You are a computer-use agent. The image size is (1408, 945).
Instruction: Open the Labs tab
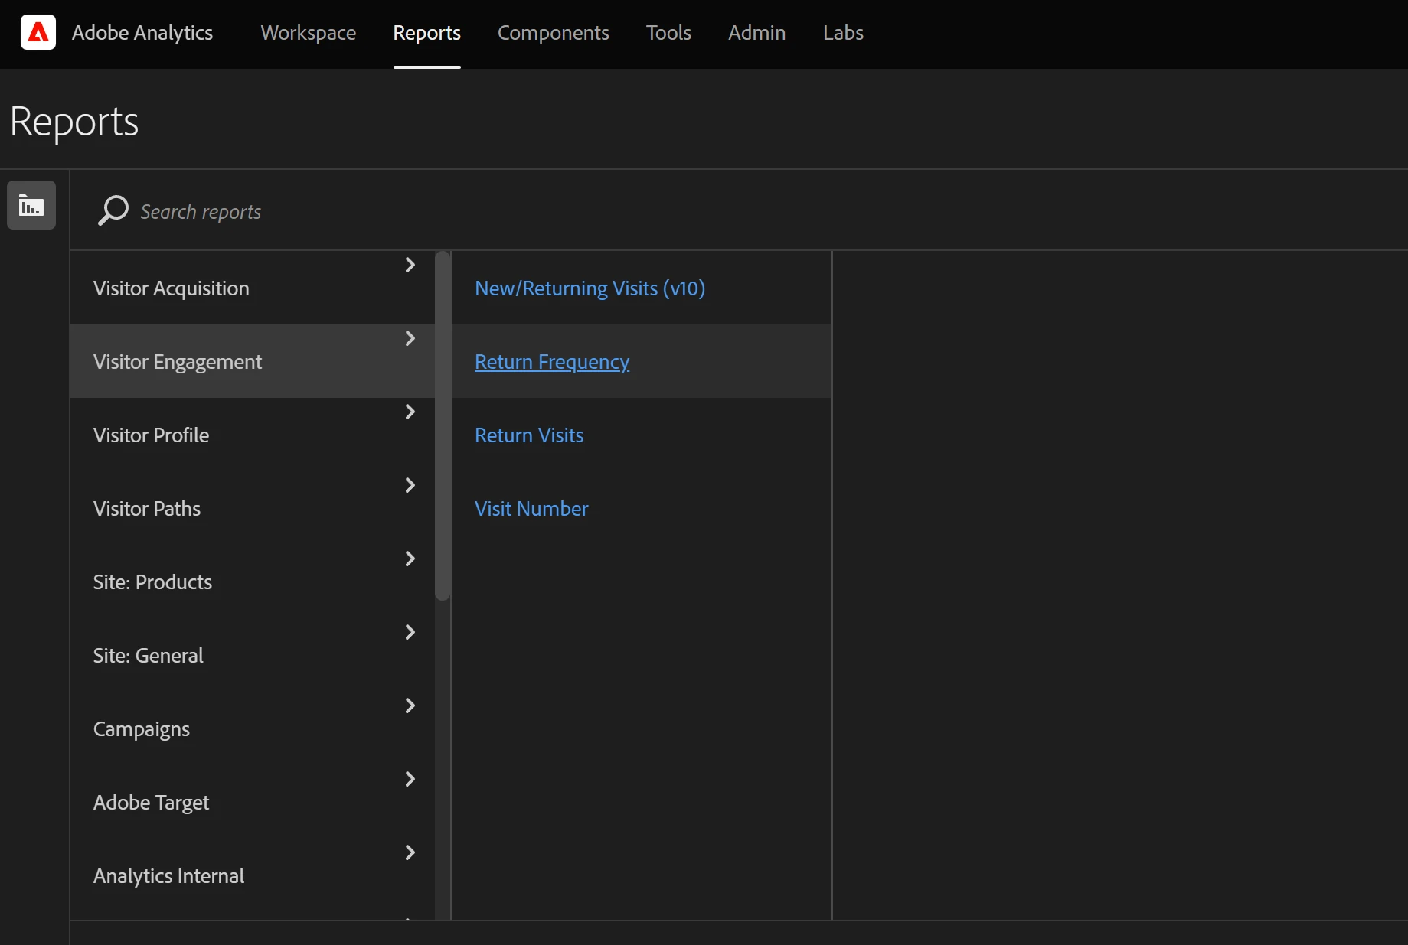pyautogui.click(x=844, y=33)
